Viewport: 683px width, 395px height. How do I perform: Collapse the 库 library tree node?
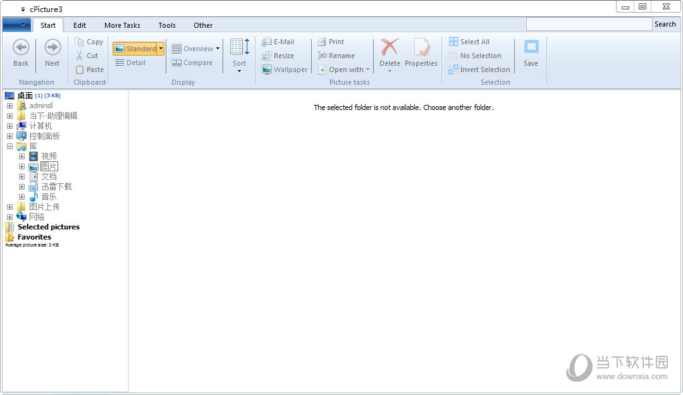coord(9,146)
